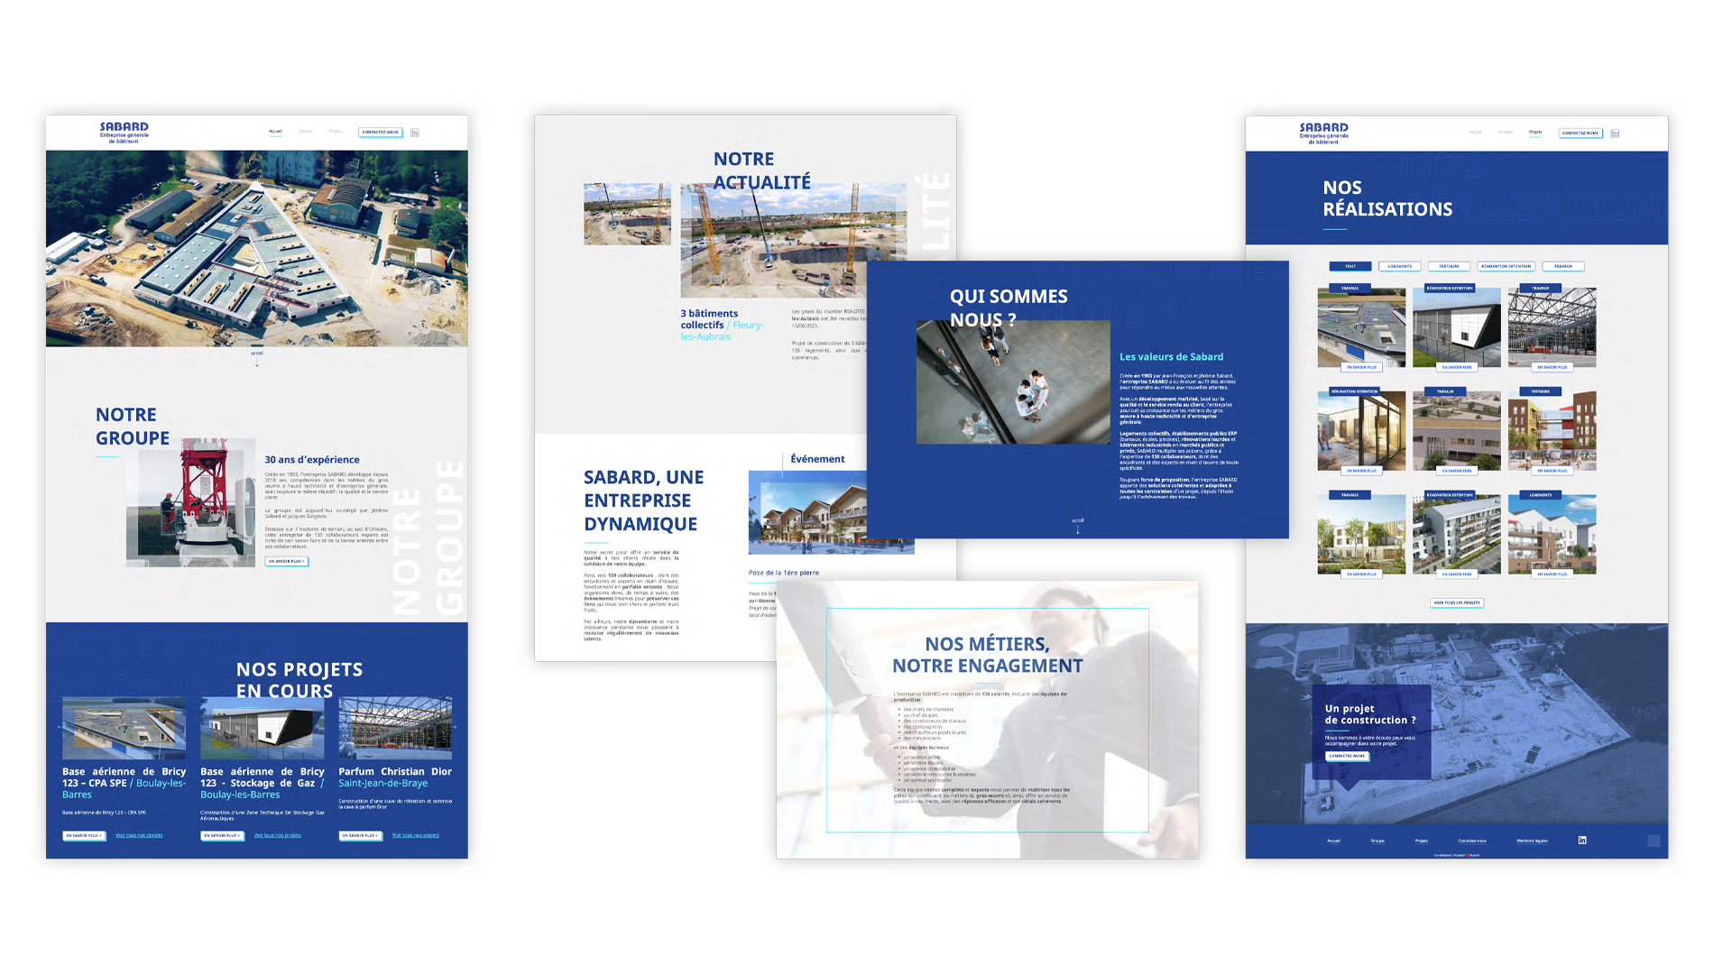Click the white LinkedIn icon in footer

[x=1582, y=840]
